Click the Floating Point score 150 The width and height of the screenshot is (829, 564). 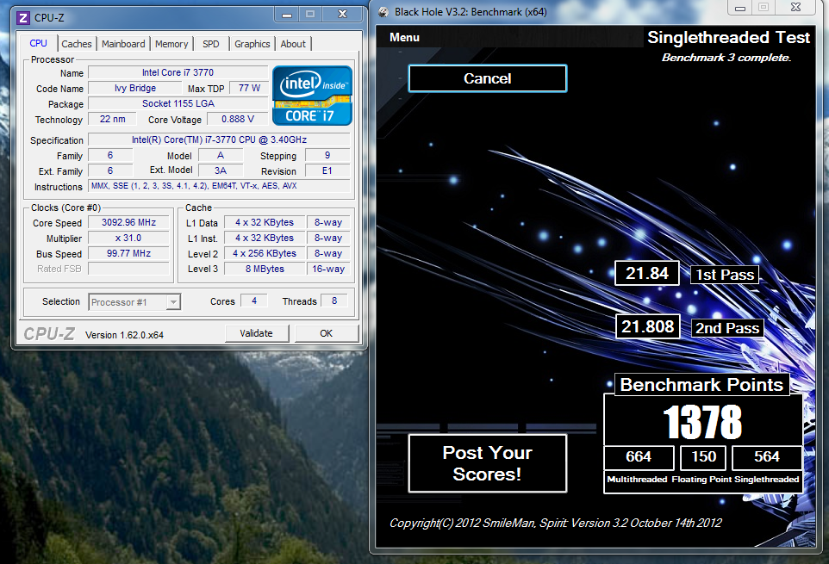click(x=704, y=457)
